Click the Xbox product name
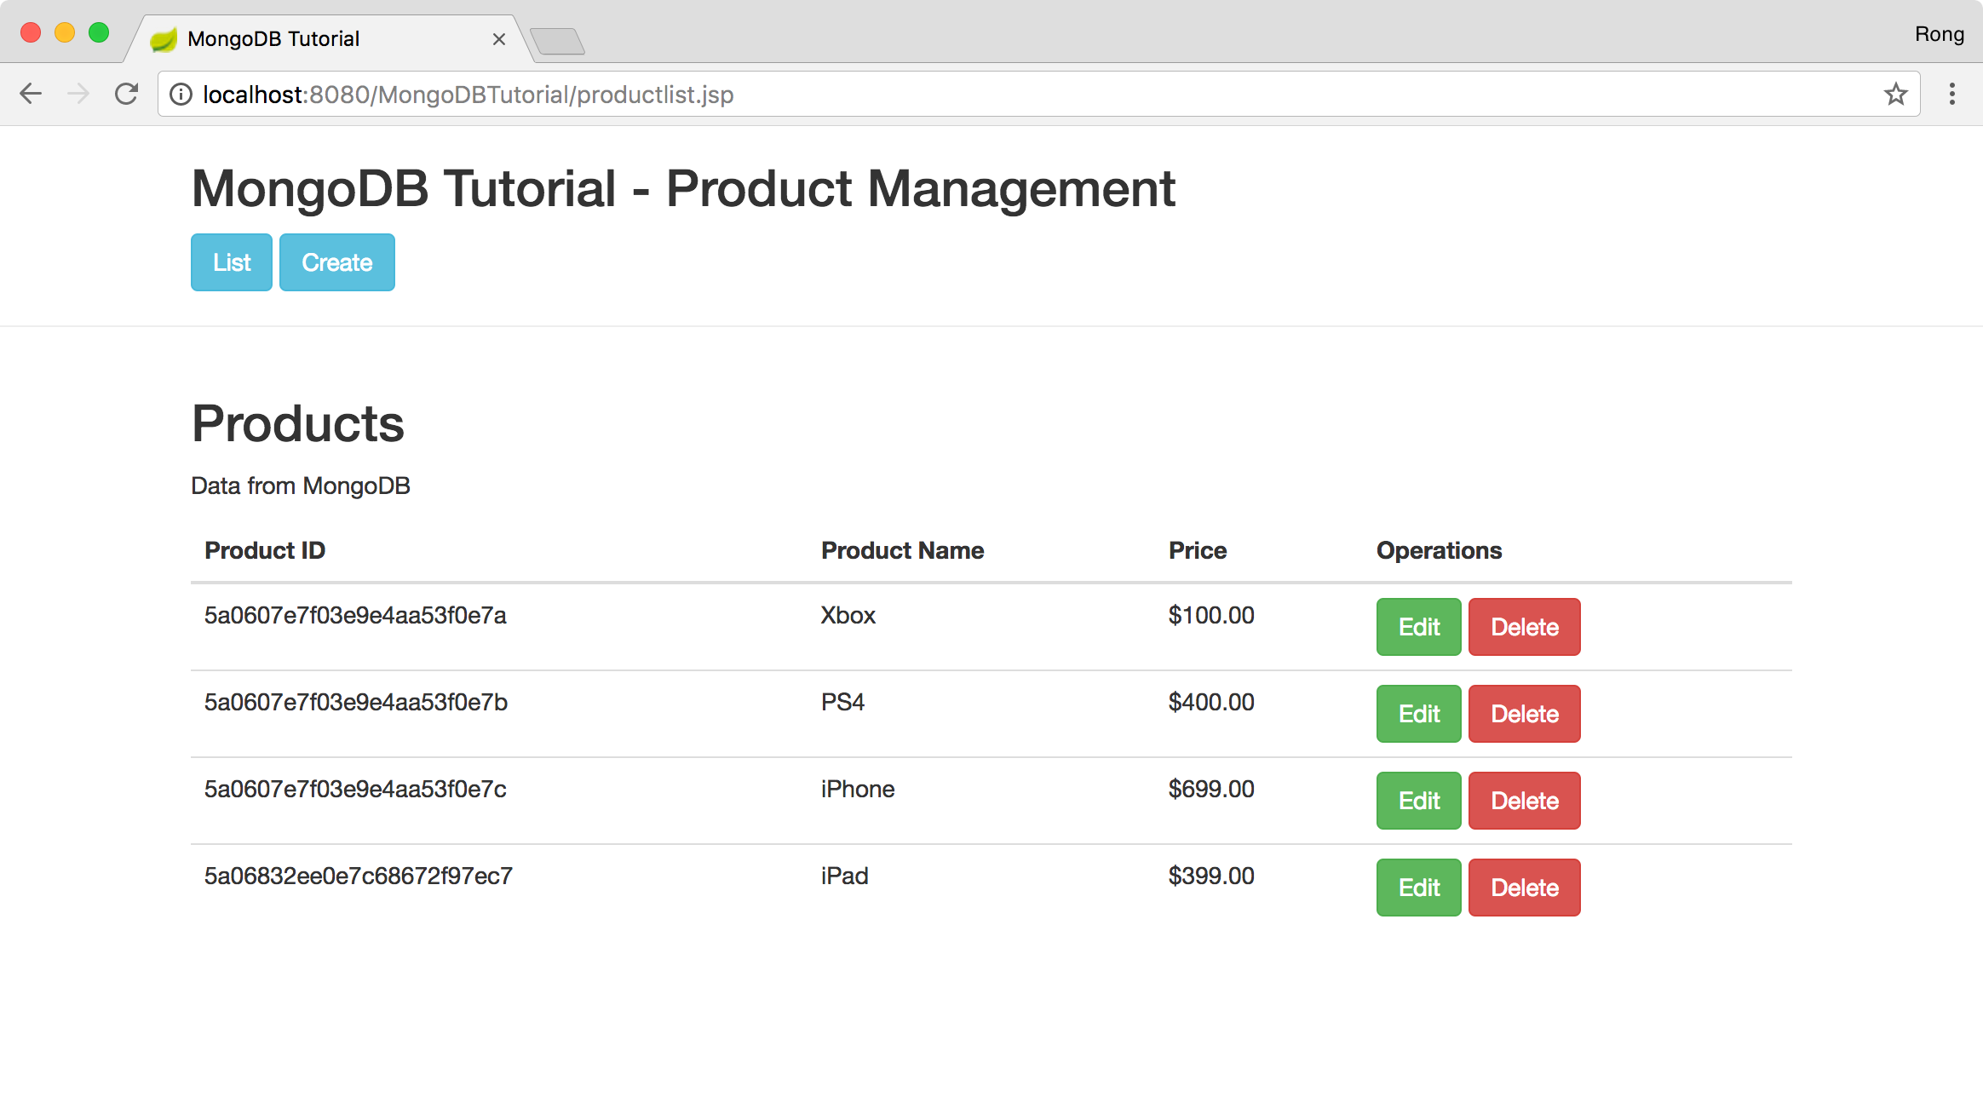Image resolution: width=1983 pixels, height=1109 pixels. pos(848,615)
